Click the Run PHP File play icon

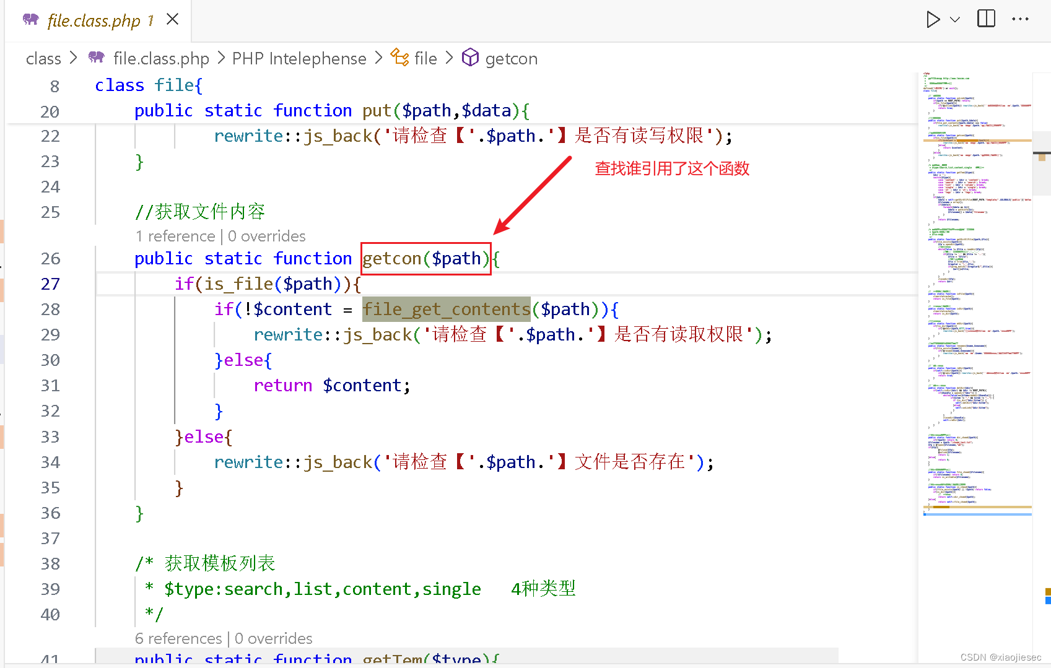coord(934,19)
